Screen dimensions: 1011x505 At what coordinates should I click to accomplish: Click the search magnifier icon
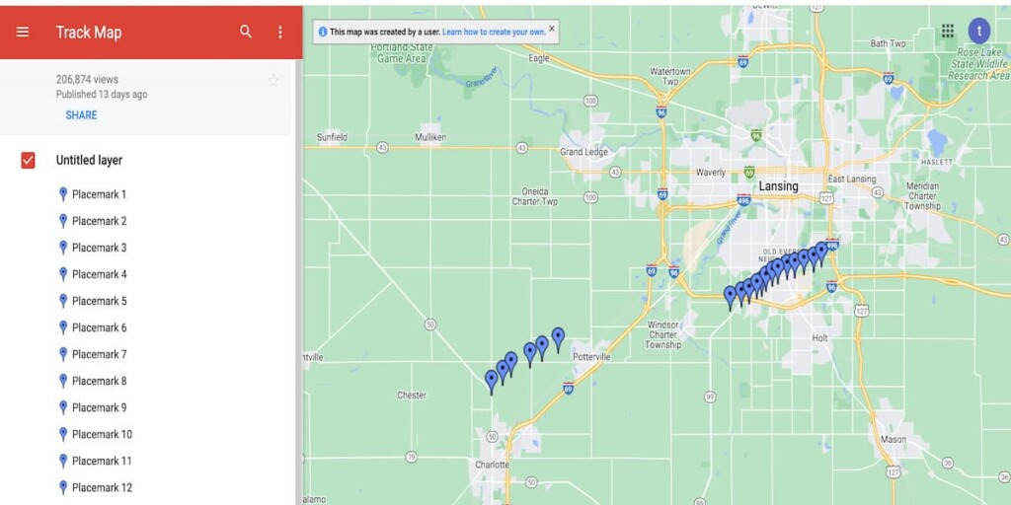click(246, 32)
